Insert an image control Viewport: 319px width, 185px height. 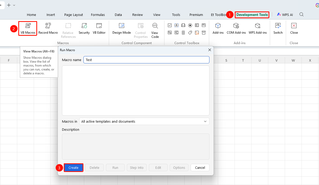click(197, 33)
